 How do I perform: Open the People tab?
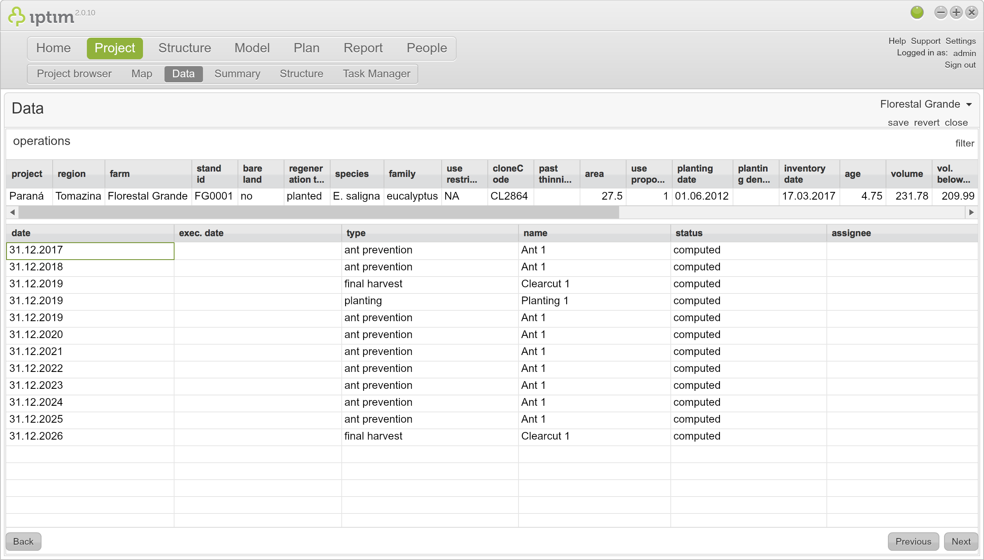pyautogui.click(x=427, y=48)
